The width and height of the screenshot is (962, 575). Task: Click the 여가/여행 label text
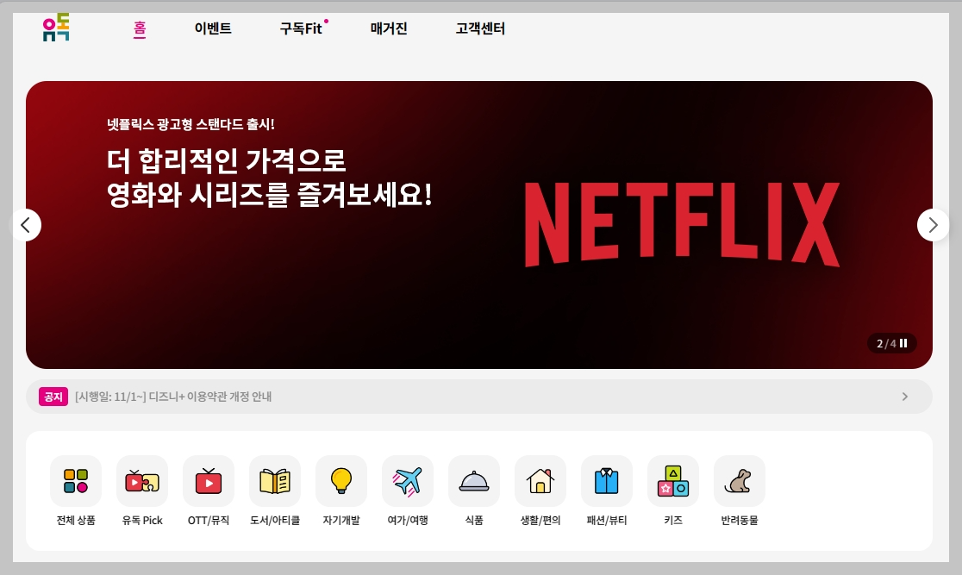(408, 520)
